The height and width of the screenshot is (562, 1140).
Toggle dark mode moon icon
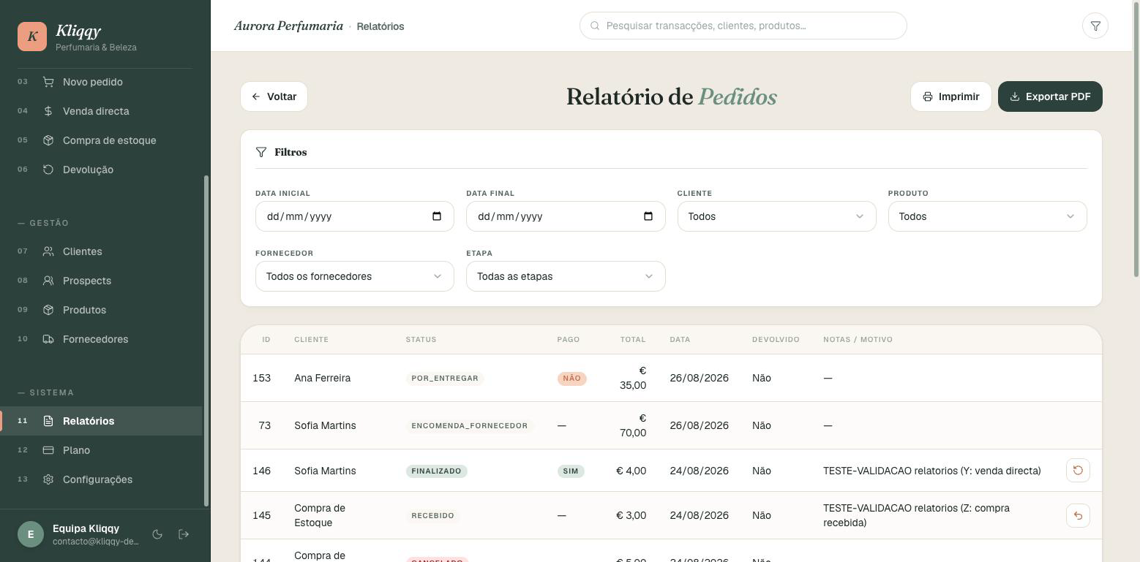(x=157, y=534)
